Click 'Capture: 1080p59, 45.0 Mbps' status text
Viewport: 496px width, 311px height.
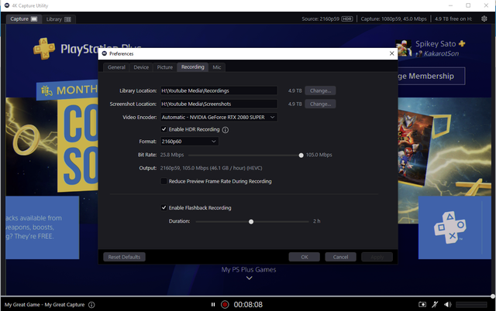[x=394, y=19]
